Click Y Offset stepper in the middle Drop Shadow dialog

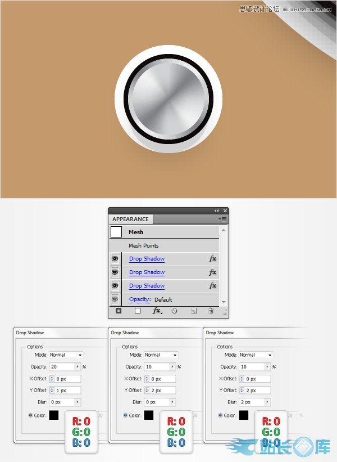pyautogui.click(x=147, y=391)
